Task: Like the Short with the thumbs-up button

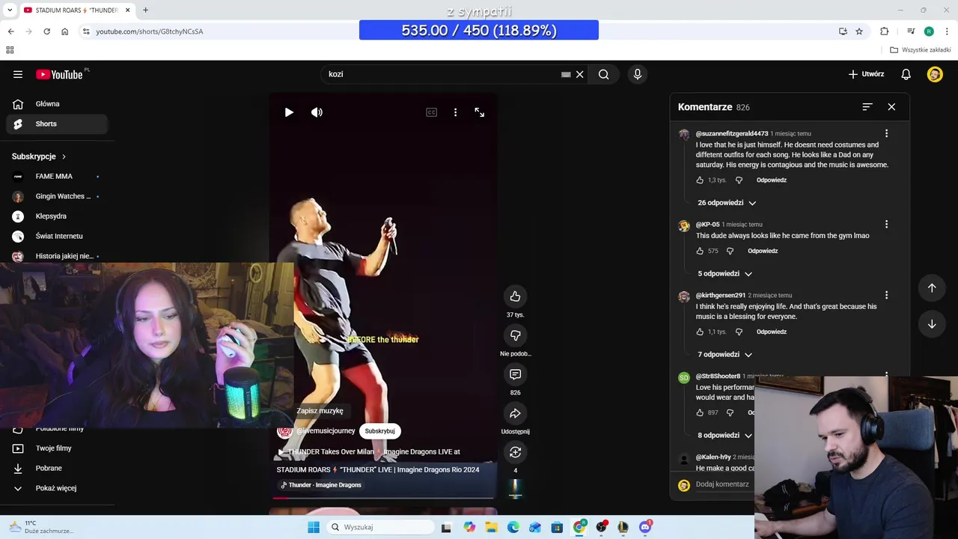Action: coord(515,296)
